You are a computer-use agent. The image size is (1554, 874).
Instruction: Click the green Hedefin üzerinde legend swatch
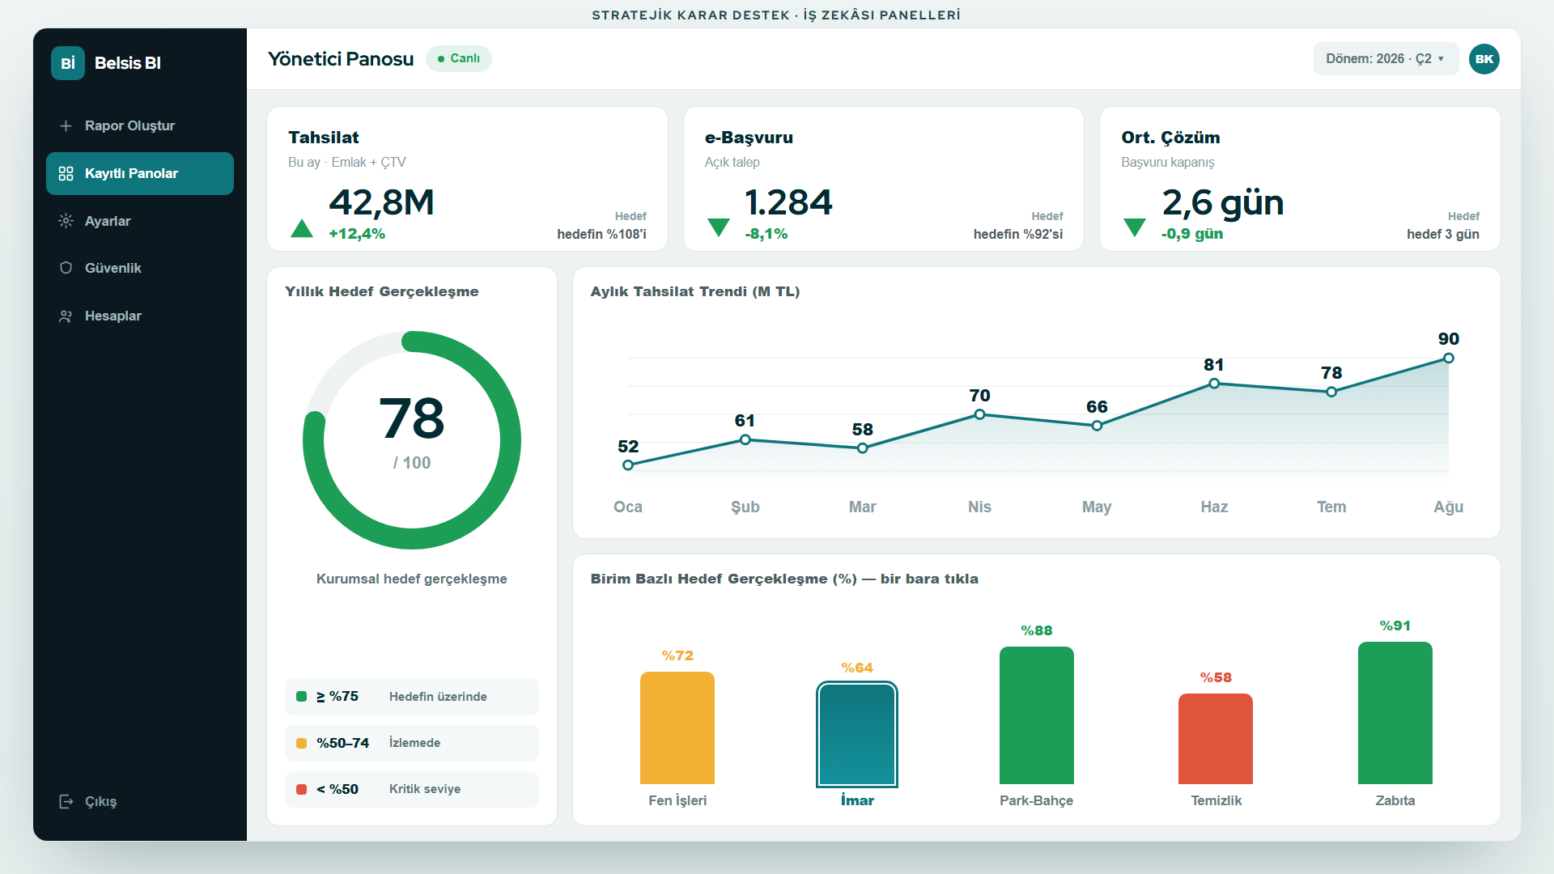pyautogui.click(x=301, y=697)
